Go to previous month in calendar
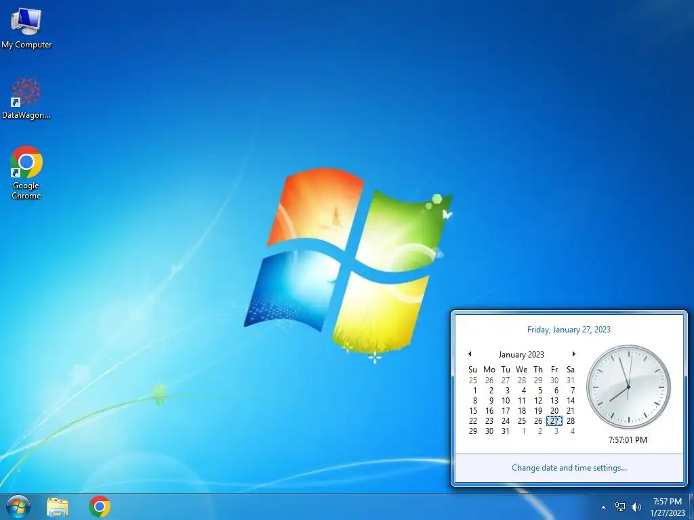Viewport: 694px width, 520px height. (x=470, y=353)
